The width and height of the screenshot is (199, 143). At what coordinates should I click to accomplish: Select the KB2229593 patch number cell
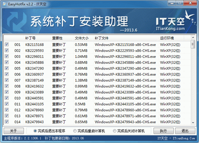(x=34, y=51)
